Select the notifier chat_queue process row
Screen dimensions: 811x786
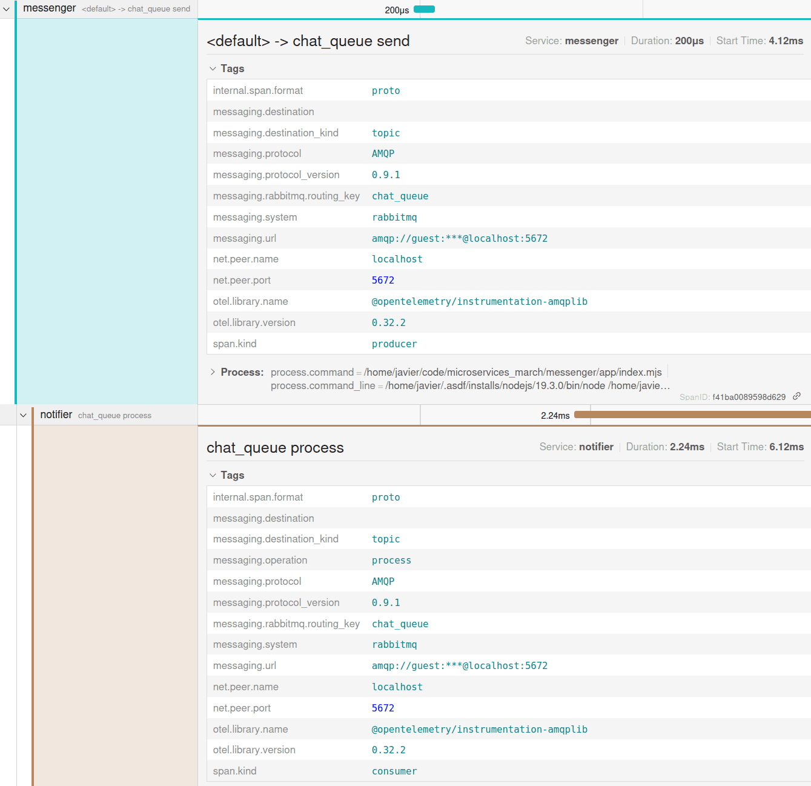point(115,415)
